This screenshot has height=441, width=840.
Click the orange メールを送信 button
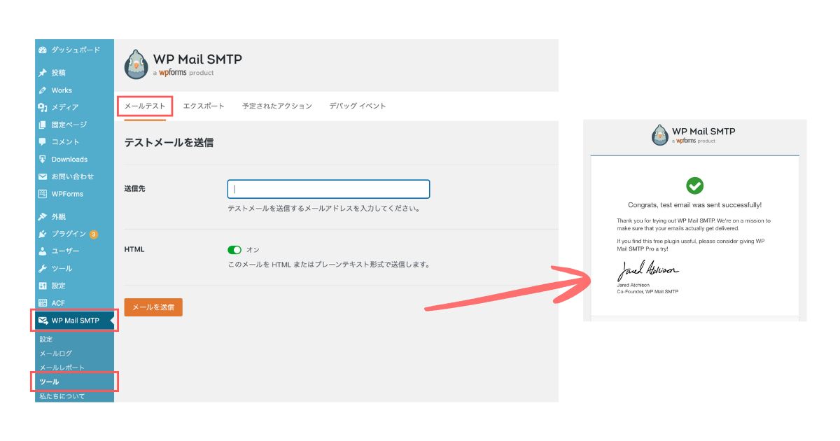coord(153,307)
